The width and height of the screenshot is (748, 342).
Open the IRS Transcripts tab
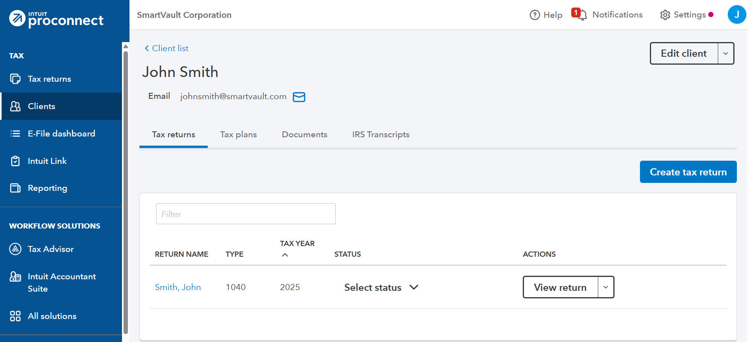click(x=381, y=134)
